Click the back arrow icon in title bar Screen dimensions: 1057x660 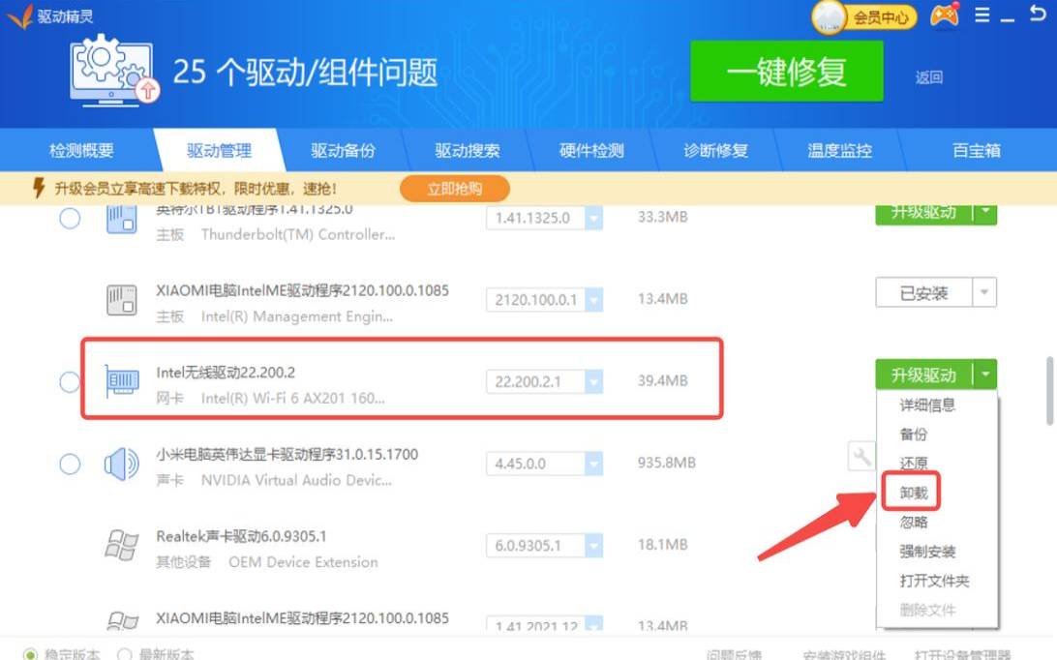tap(1038, 14)
